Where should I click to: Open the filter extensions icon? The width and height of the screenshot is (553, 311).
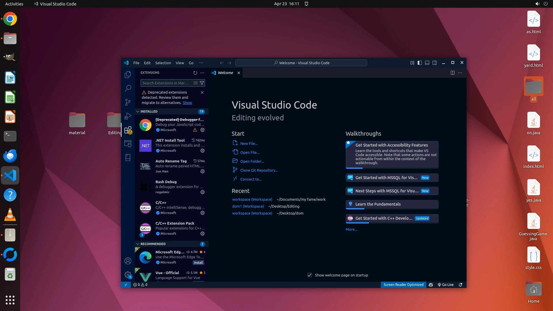pyautogui.click(x=202, y=83)
